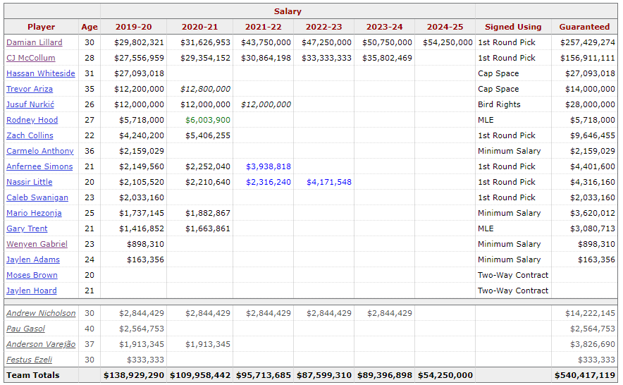
Task: Open Pau Gasol player link
Action: (x=25, y=329)
